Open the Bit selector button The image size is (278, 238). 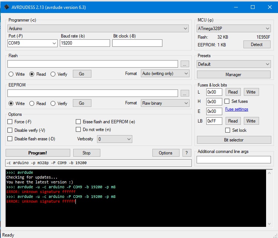click(234, 140)
